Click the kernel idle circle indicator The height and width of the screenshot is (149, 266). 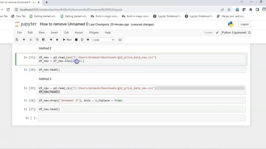pyautogui.click(x=249, y=33)
